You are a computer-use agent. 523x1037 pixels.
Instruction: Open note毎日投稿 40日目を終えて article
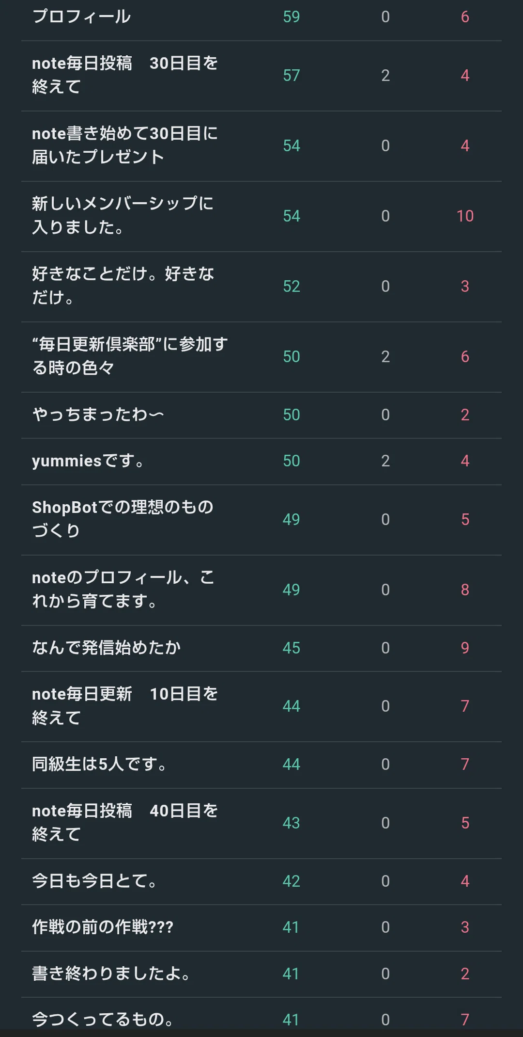coord(261,823)
